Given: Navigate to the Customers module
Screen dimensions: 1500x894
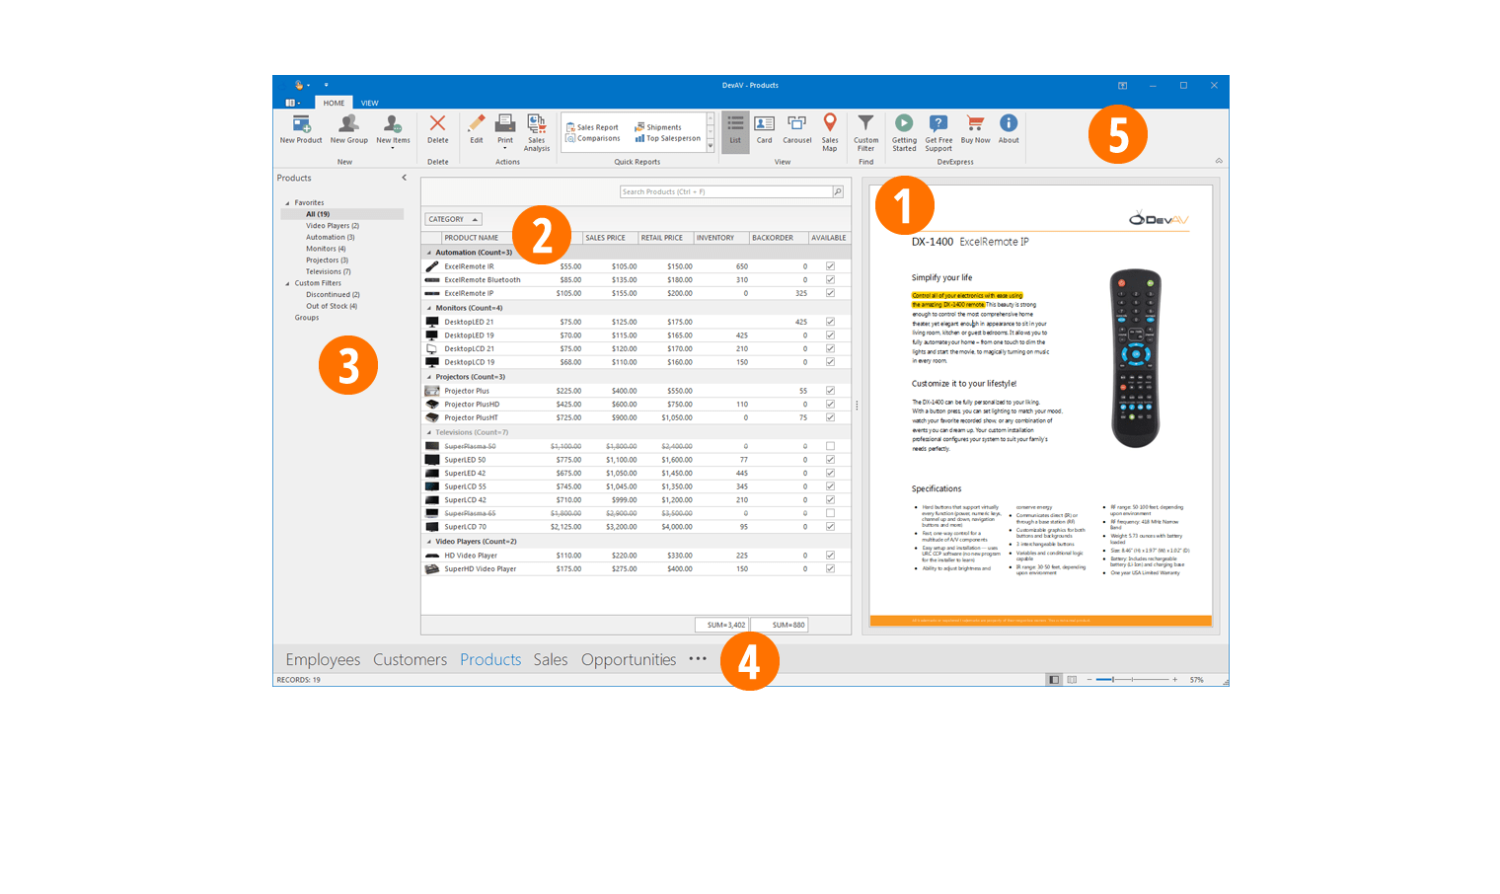Looking at the screenshot, I should pyautogui.click(x=410, y=659).
